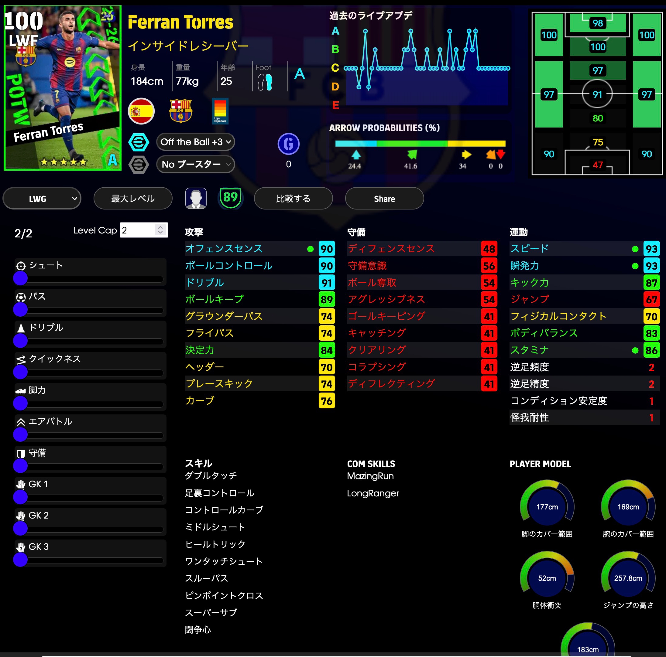The image size is (666, 657).
Task: Click the Ferran Torres player card image
Action: tap(63, 88)
